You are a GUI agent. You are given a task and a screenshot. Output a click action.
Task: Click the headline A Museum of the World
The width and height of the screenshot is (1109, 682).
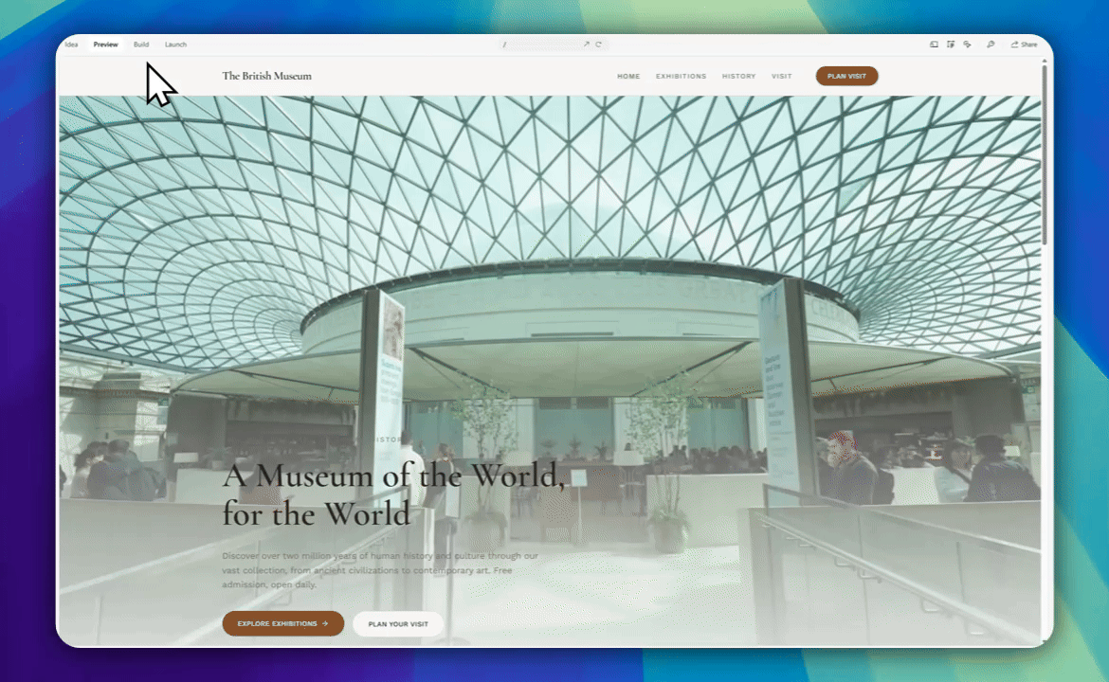point(394,494)
